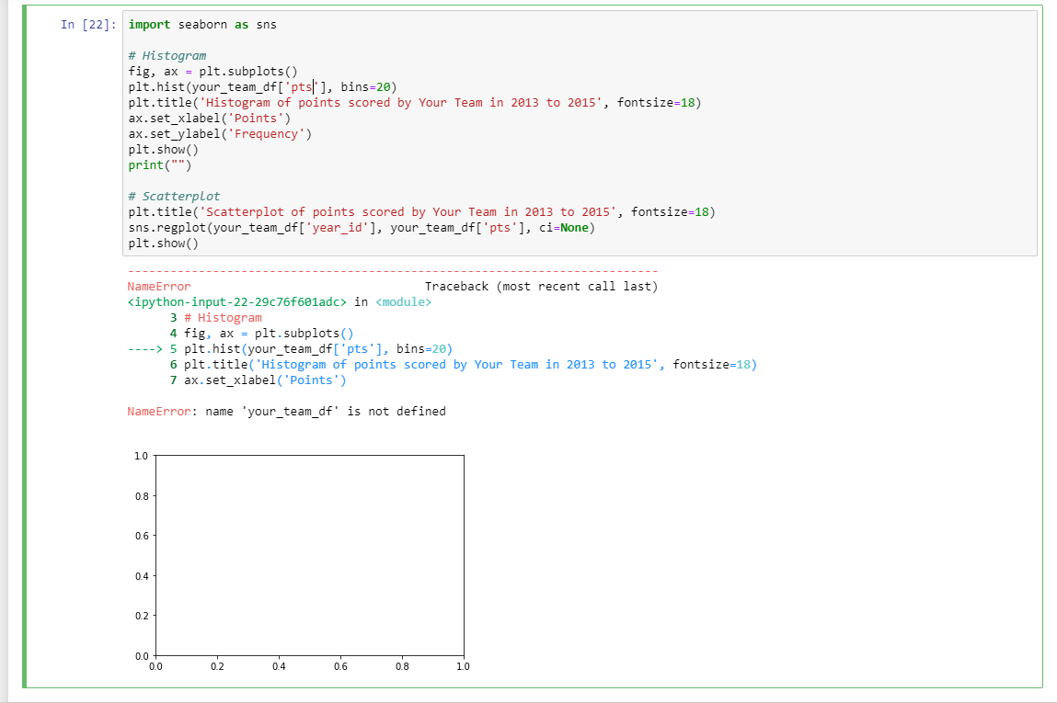Click the '# Histogram' comment in code cell
The width and height of the screenshot is (1057, 703).
click(167, 56)
